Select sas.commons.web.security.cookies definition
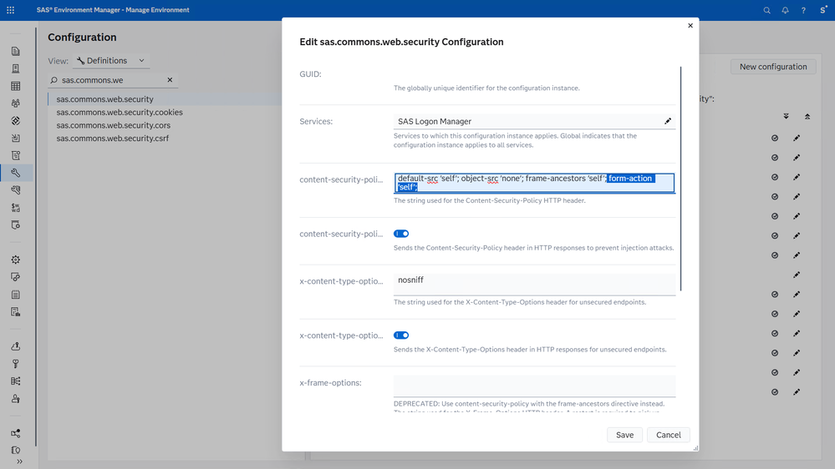This screenshot has width=835, height=469. [120, 112]
